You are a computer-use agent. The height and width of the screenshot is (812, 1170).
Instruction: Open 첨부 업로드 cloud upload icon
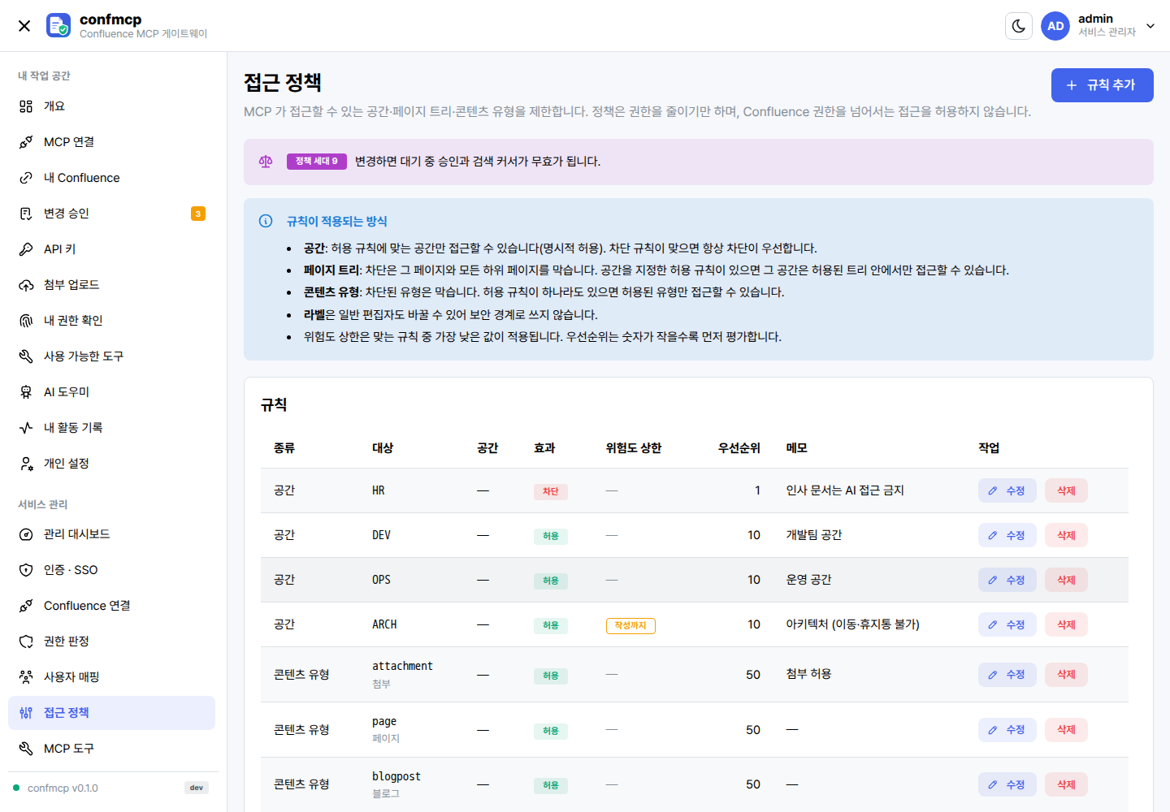26,285
